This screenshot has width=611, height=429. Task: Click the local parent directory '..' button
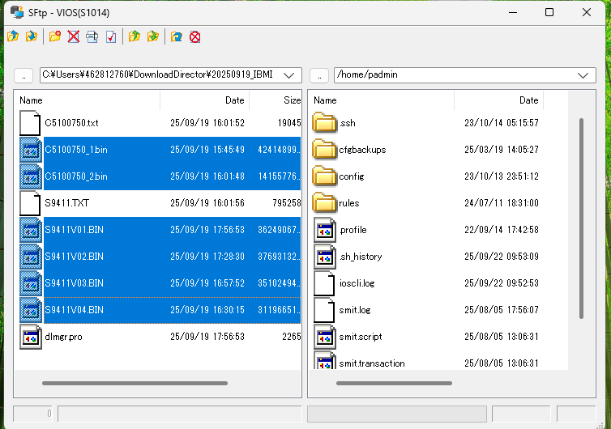tap(23, 75)
